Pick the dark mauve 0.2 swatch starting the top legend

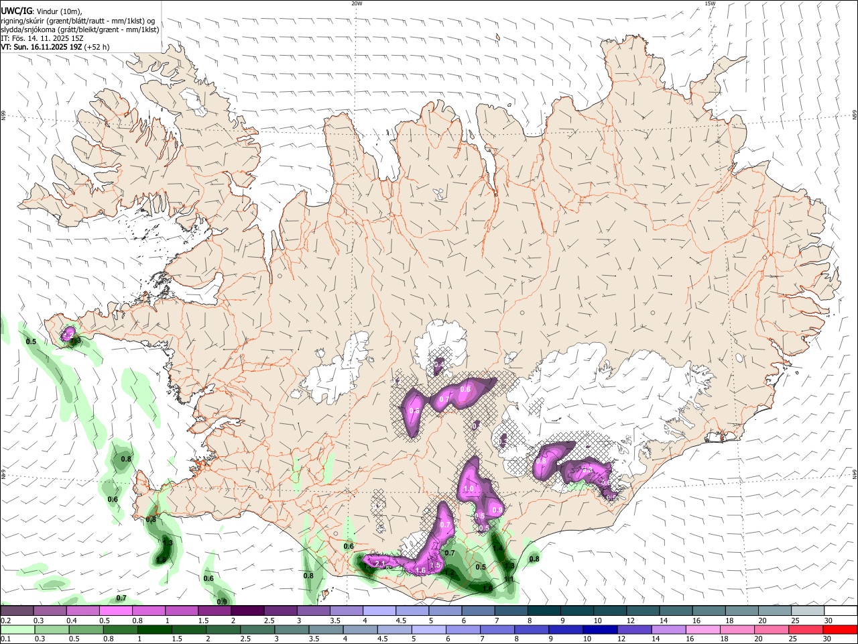[16, 610]
